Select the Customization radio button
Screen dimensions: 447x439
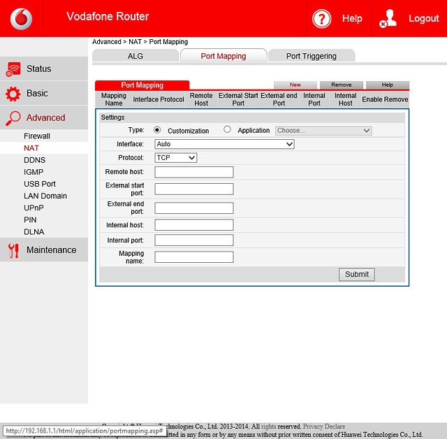click(x=157, y=130)
